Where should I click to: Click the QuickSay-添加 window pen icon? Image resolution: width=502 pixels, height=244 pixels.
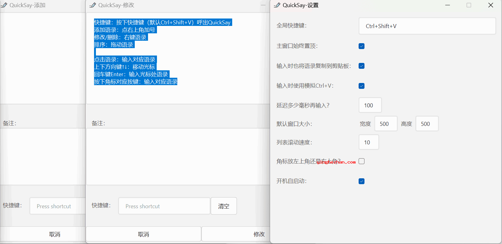coord(4,5)
